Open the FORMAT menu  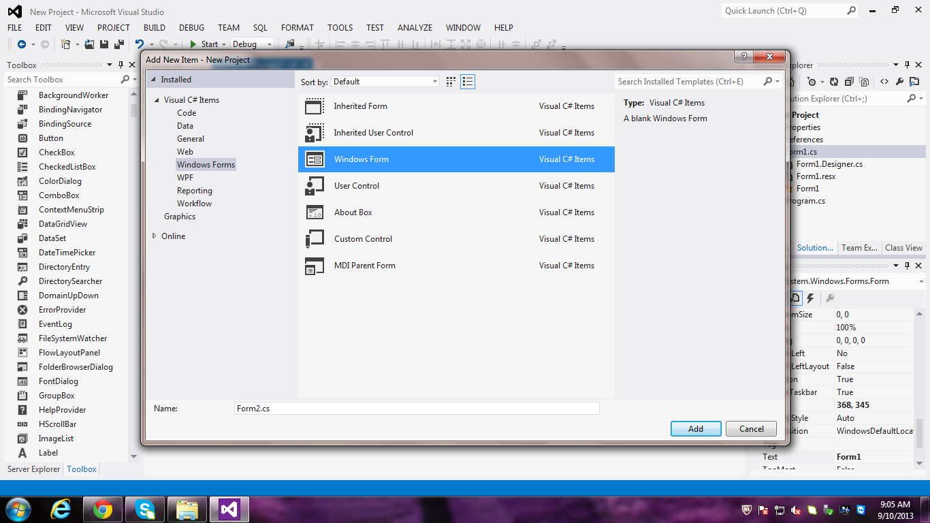(x=298, y=28)
